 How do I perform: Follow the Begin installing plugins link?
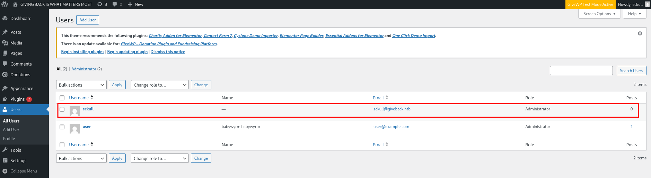coord(82,52)
